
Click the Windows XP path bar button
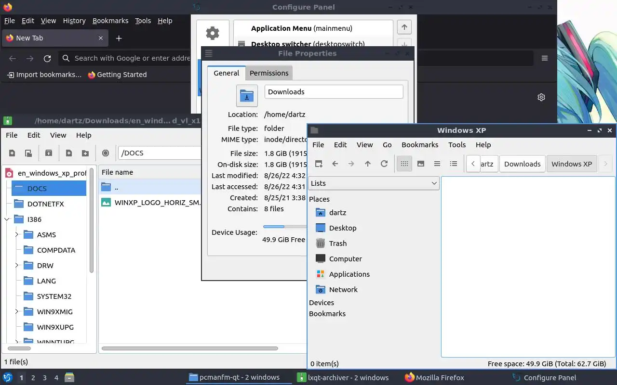[572, 164]
